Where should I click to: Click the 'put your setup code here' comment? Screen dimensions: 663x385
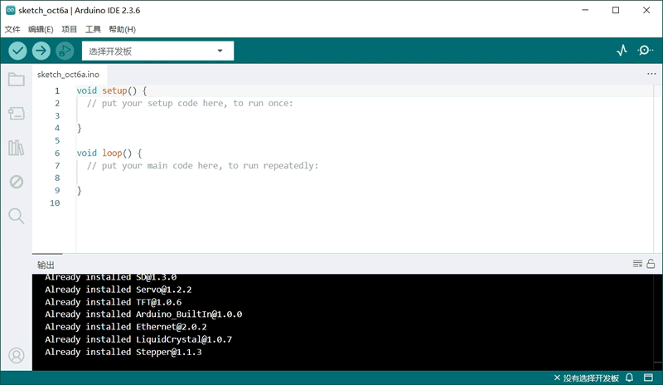[x=190, y=104]
